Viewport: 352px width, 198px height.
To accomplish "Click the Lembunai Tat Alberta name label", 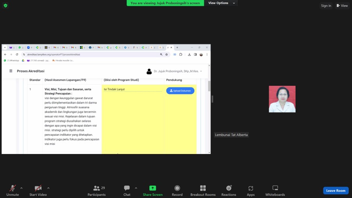I will (x=231, y=135).
